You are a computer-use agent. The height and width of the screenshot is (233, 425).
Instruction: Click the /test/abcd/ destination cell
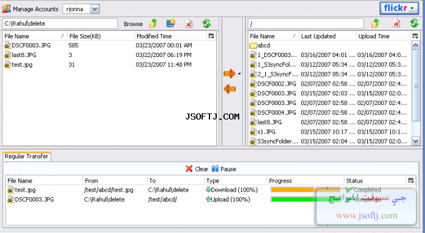coord(162,200)
